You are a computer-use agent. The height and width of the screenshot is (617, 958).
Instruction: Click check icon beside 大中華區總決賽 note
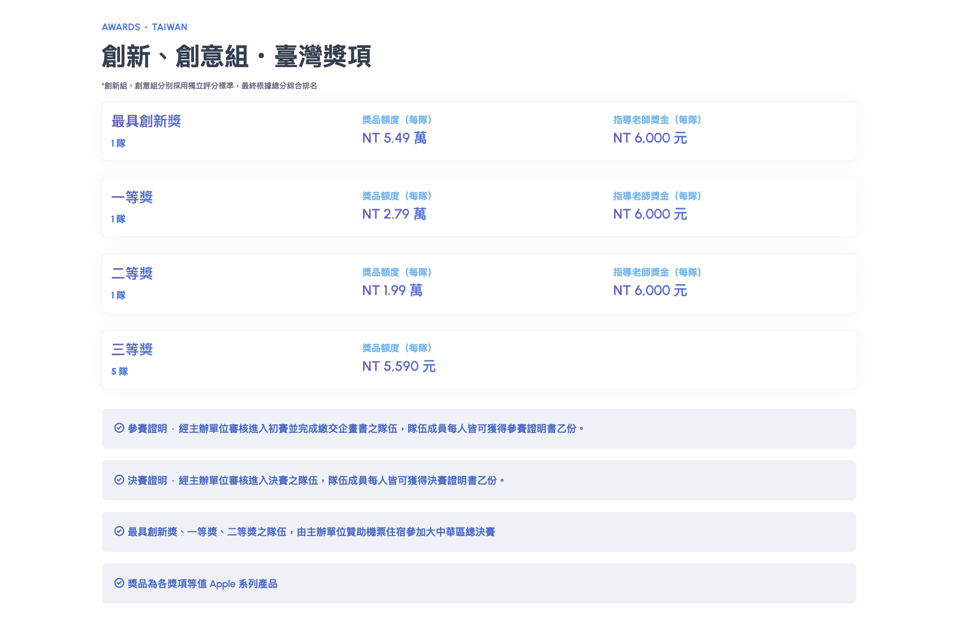tap(119, 531)
